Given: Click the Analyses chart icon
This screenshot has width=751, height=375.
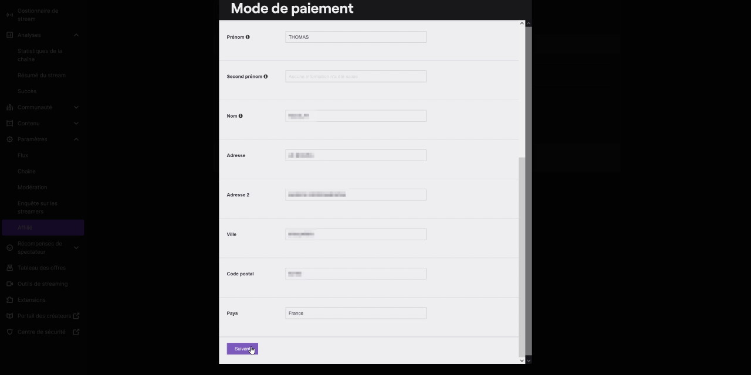Looking at the screenshot, I should pyautogui.click(x=9, y=35).
